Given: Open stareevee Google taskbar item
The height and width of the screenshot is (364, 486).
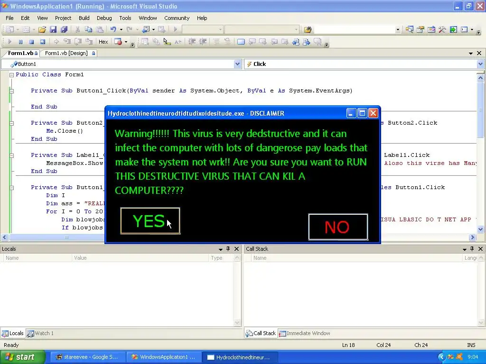Looking at the screenshot, I should pos(88,357).
